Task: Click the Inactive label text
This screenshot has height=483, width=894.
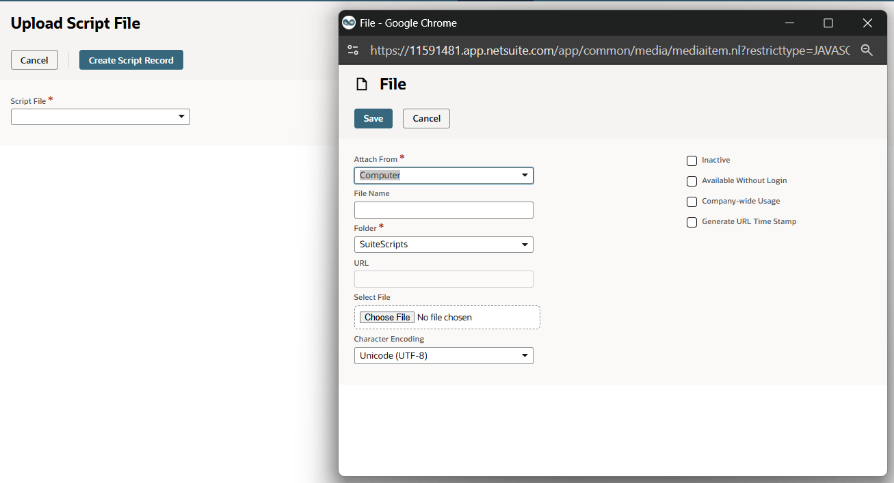Action: point(716,160)
